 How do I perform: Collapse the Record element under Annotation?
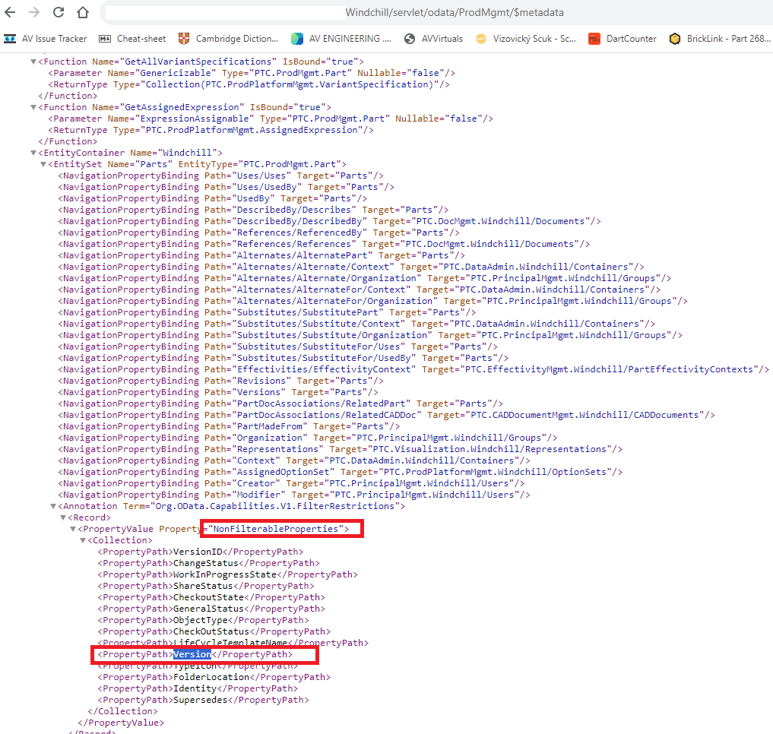64,517
